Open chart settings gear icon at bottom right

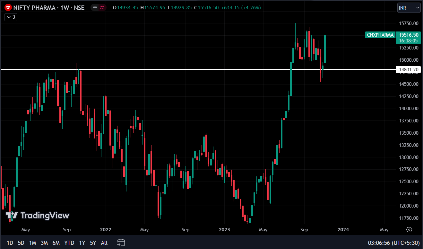click(x=409, y=230)
